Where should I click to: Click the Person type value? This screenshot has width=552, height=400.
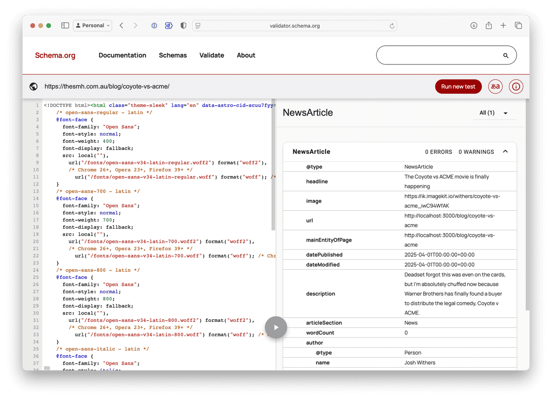[x=413, y=353]
